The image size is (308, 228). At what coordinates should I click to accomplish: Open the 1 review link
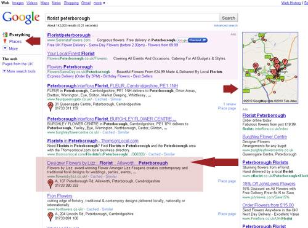tap(229, 104)
